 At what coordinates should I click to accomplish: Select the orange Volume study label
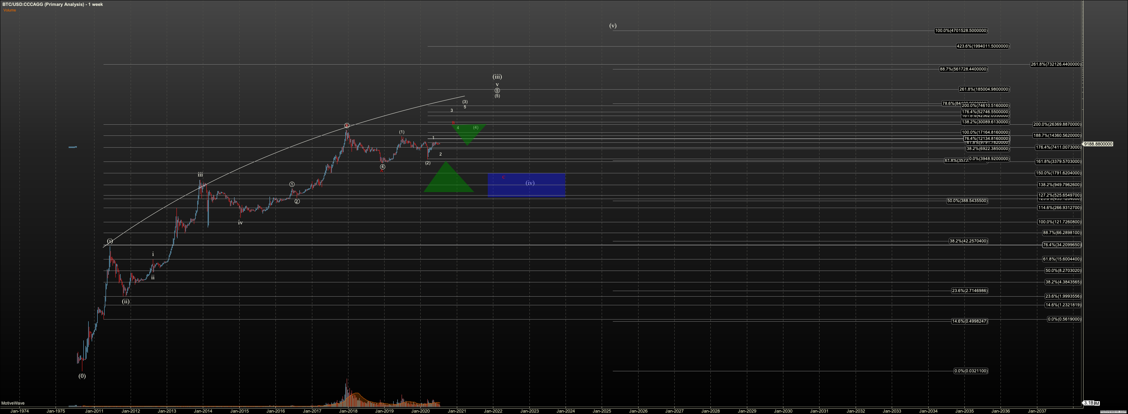pos(10,10)
